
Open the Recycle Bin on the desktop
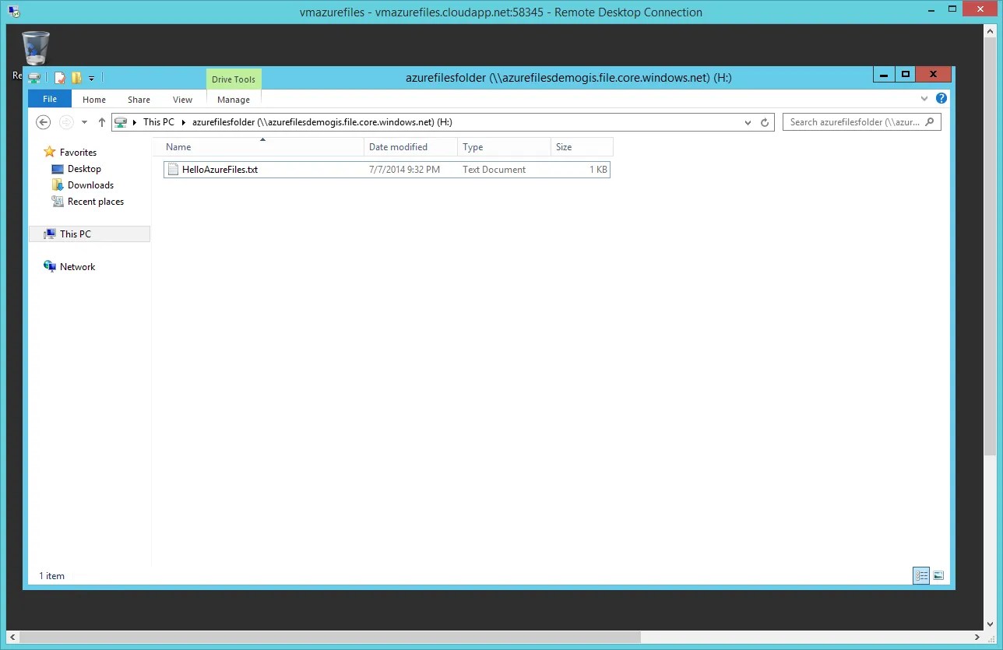coord(36,48)
